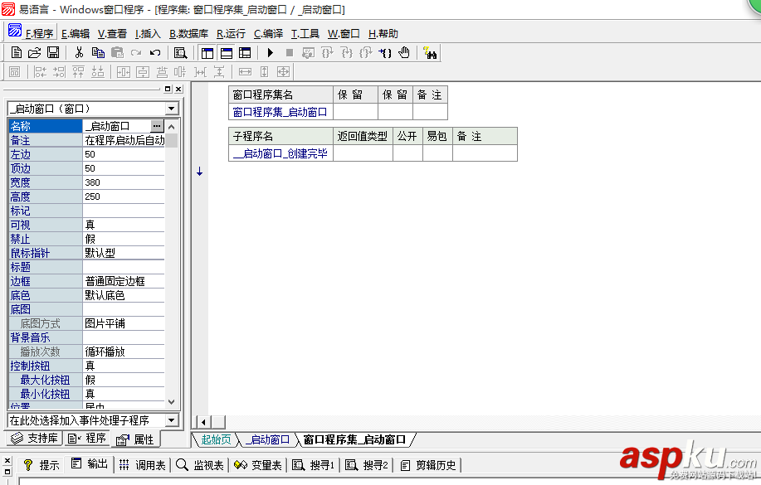Image resolution: width=761 pixels, height=485 pixels.
Task: Open the 变量表 bottom tab
Action: point(258,465)
